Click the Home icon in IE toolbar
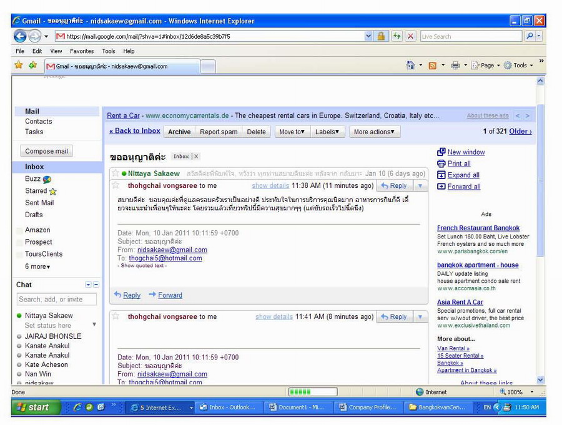The height and width of the screenshot is (425, 562). (410, 66)
